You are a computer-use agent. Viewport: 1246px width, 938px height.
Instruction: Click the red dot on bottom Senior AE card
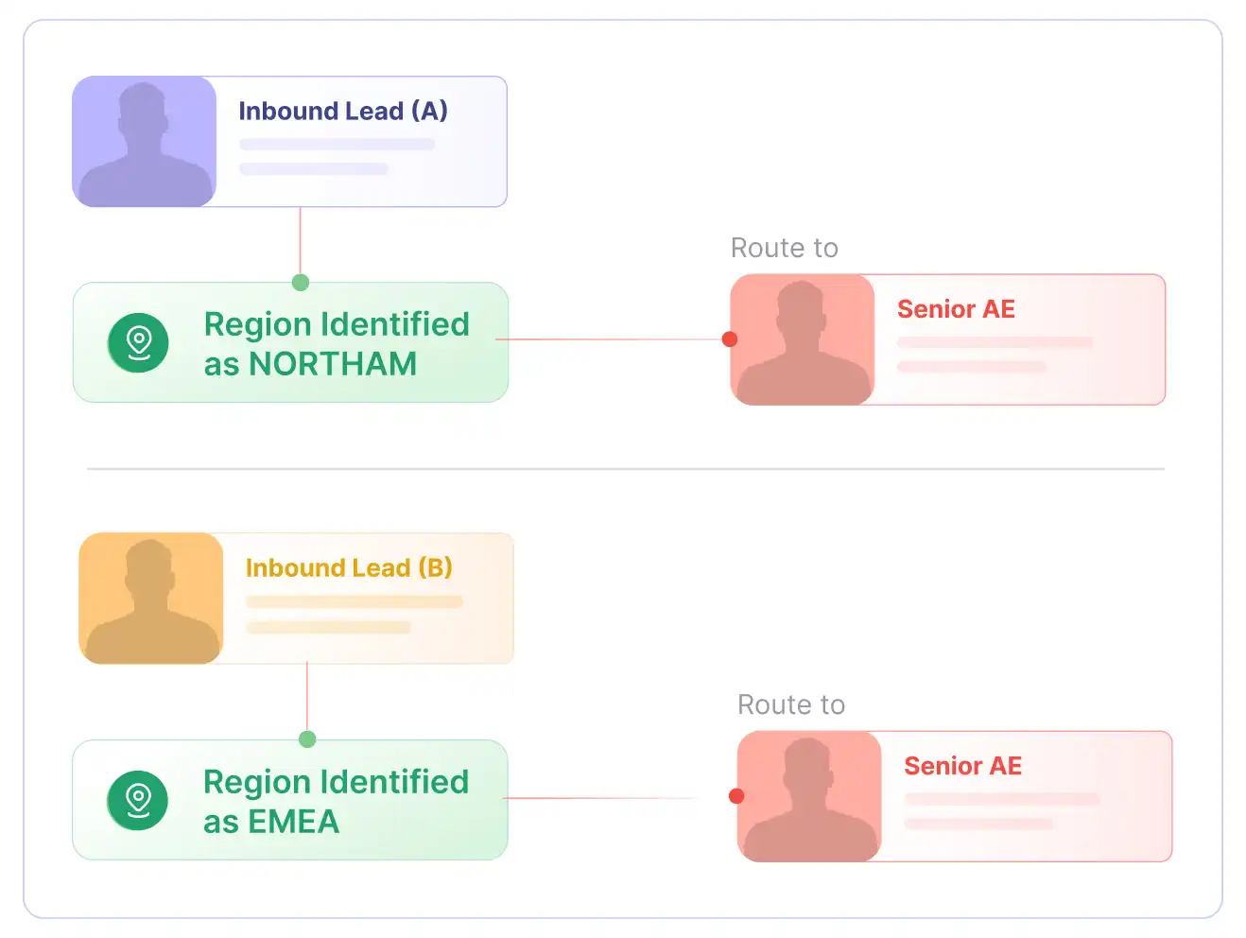click(x=736, y=796)
